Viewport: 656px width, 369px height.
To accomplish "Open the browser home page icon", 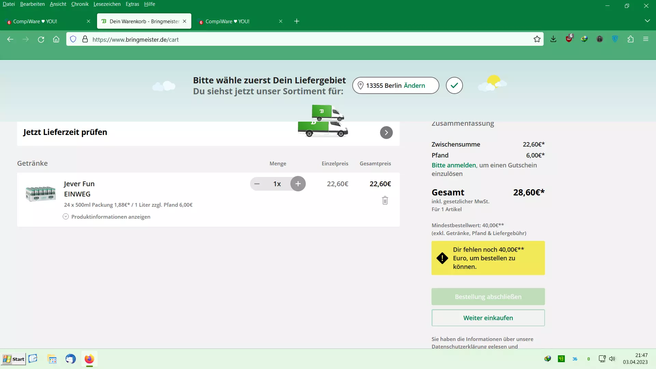I will coord(56,39).
